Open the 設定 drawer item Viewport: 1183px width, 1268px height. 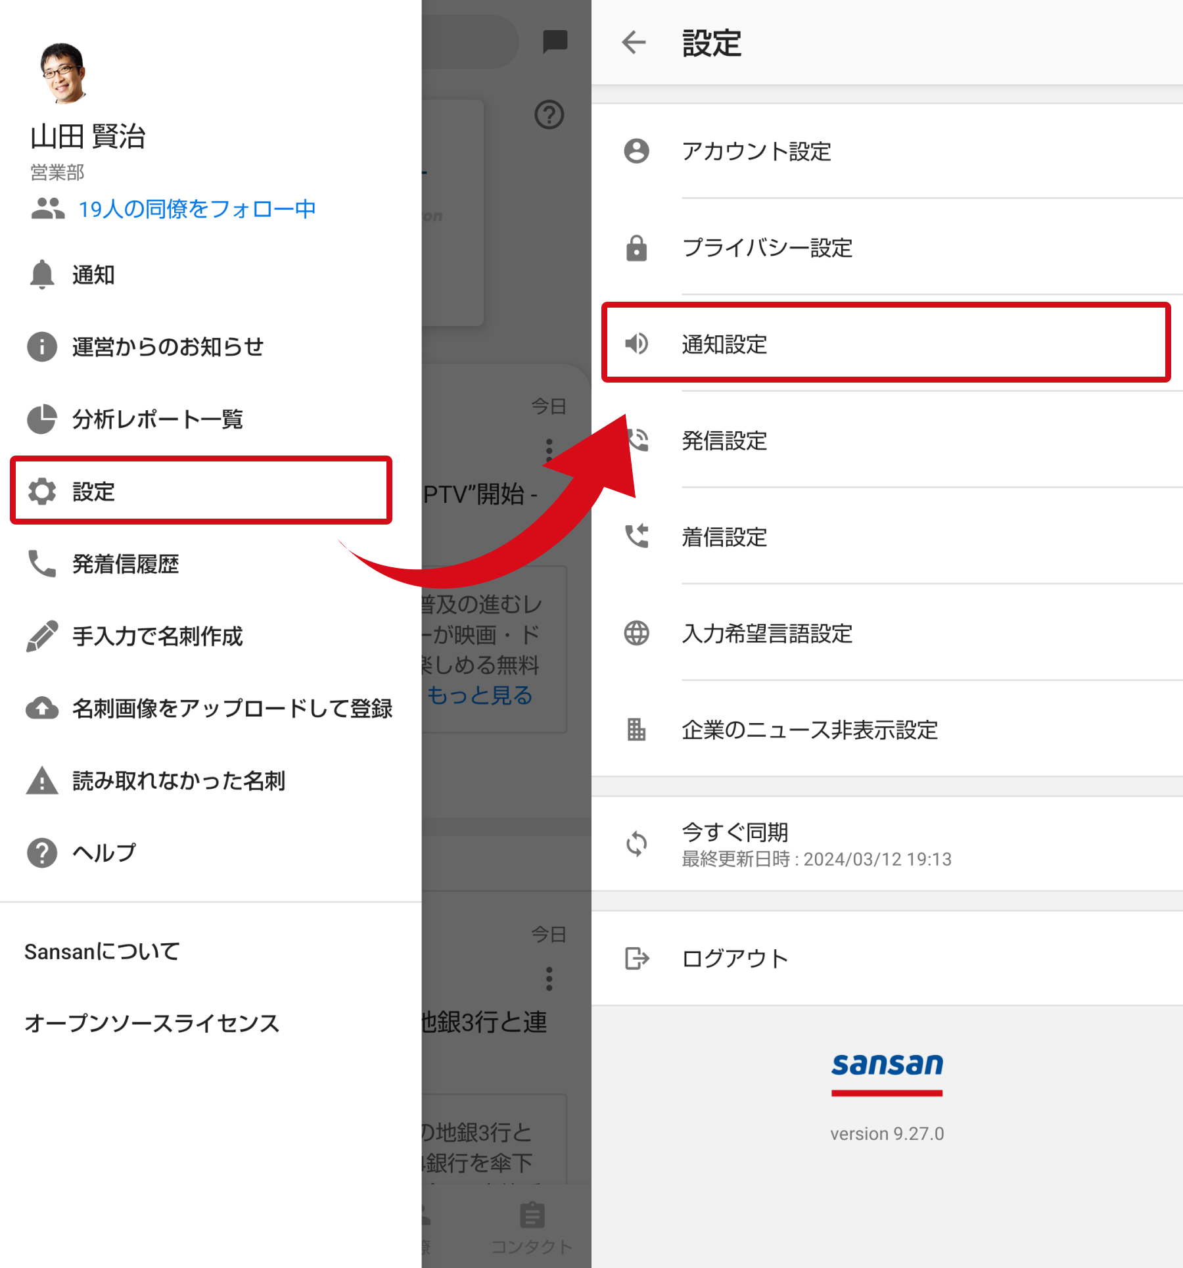[x=201, y=490]
